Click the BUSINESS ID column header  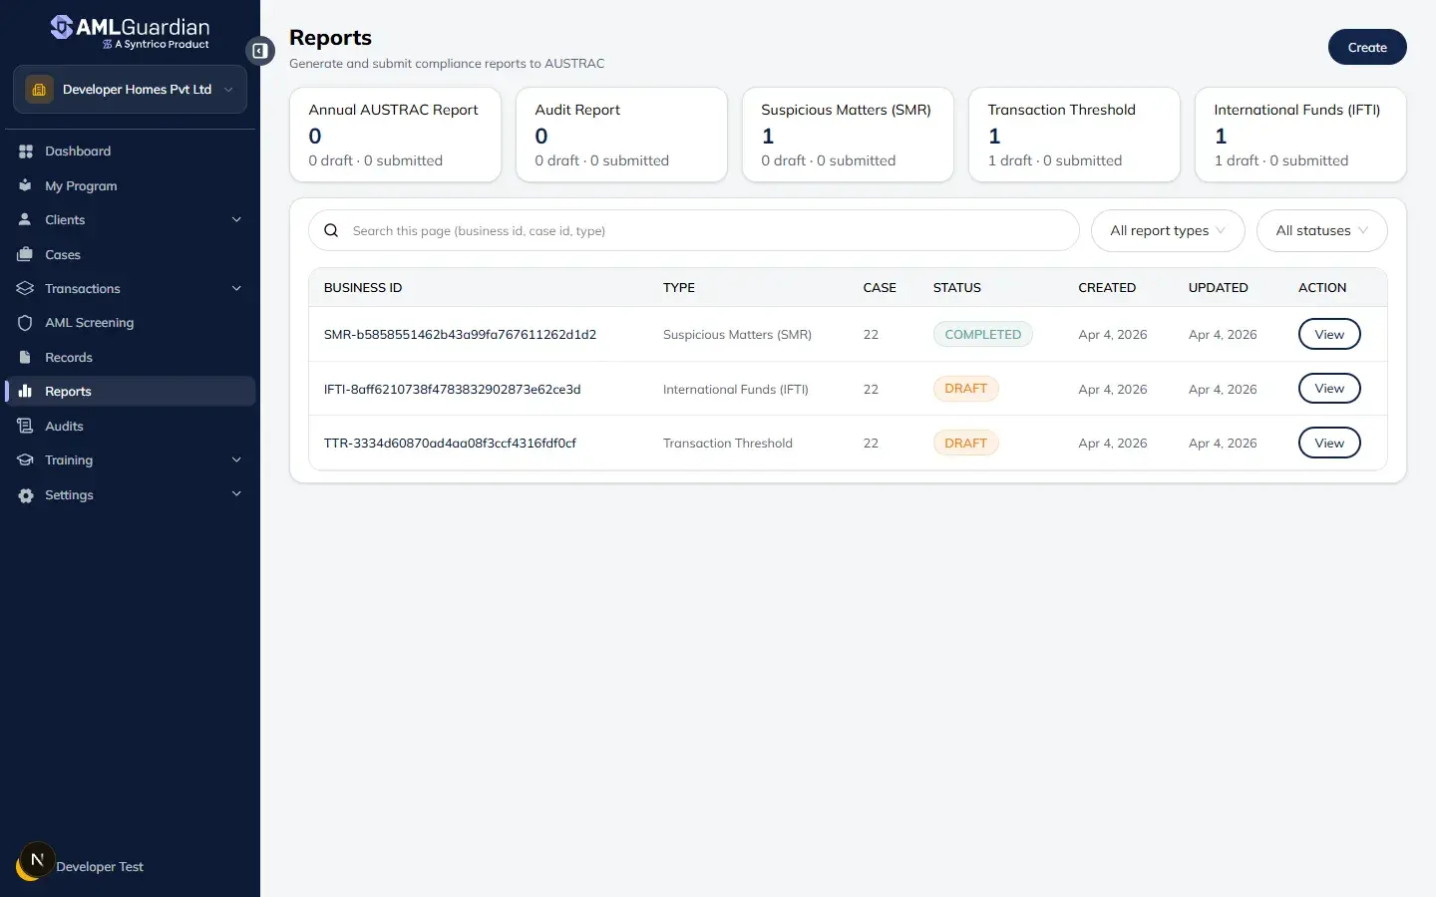[x=363, y=287]
